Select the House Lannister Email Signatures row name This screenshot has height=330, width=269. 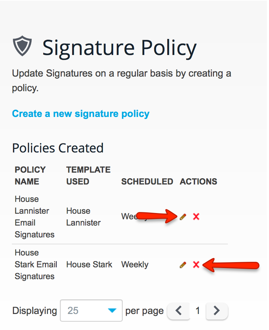coord(34,217)
